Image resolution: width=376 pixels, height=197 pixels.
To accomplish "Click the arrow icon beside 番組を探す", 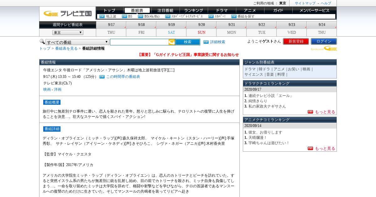I will (x=234, y=16).
